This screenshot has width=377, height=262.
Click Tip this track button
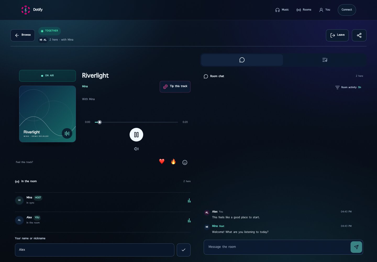point(175,87)
